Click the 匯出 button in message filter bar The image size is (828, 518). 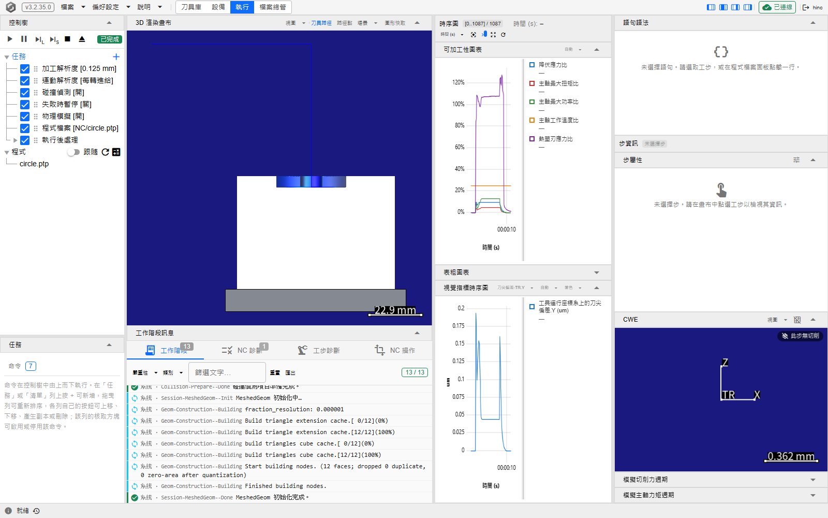(290, 373)
